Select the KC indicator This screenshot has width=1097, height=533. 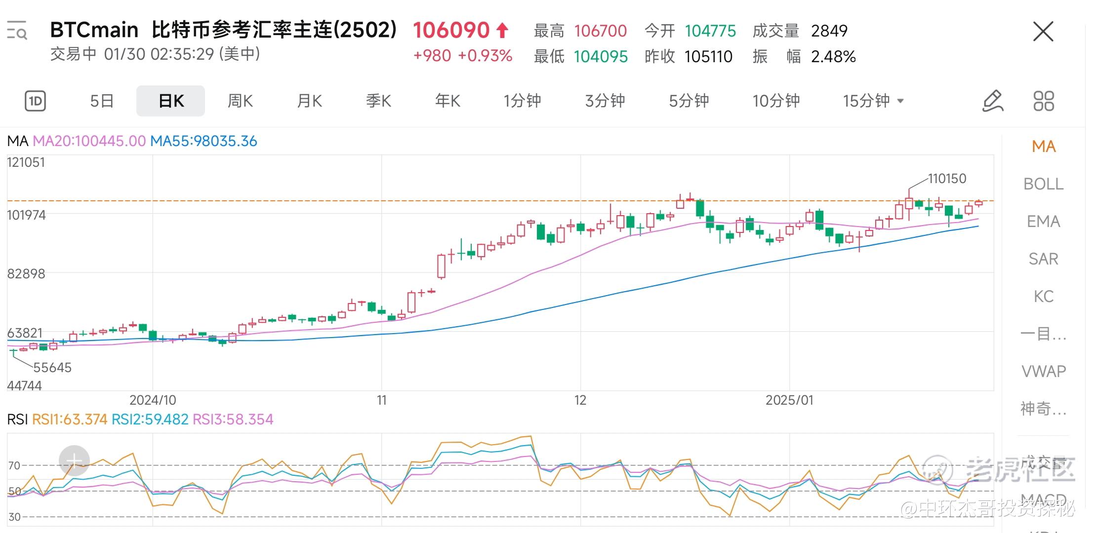[x=1043, y=297]
